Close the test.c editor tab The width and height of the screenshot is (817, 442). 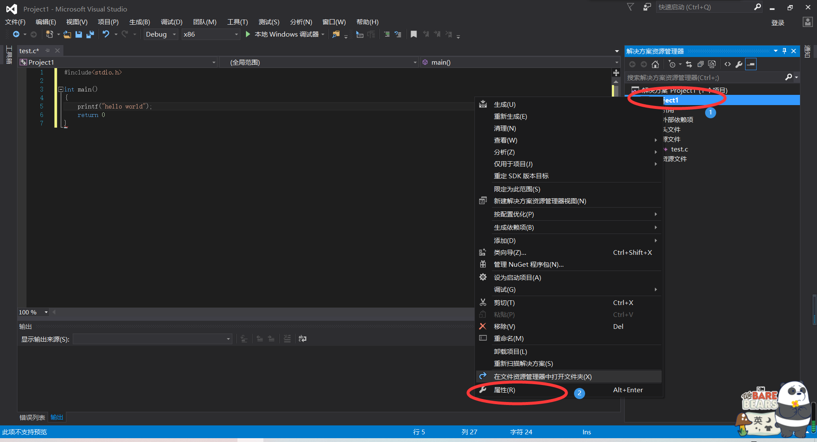click(x=57, y=51)
